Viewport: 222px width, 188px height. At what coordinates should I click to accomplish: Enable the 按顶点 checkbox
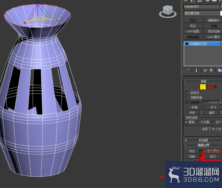click(x=187, y=93)
